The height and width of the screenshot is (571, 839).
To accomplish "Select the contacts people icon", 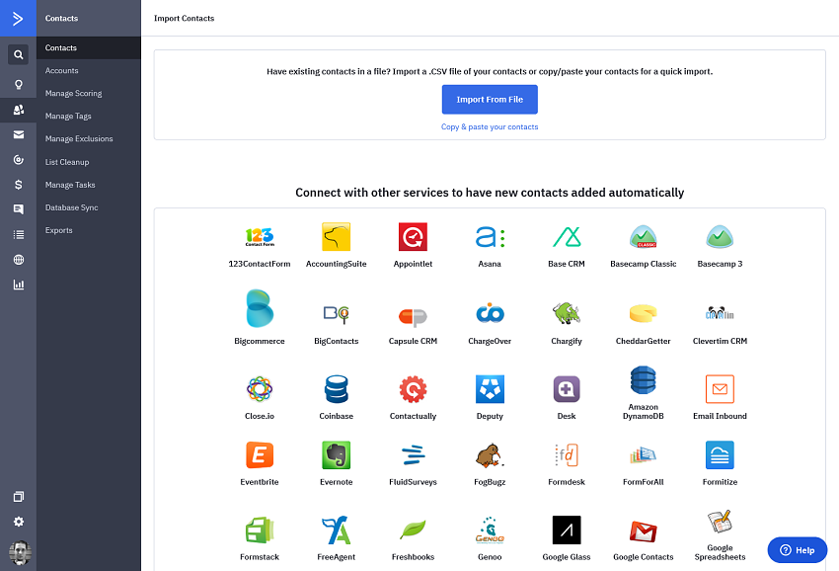I will coord(18,110).
